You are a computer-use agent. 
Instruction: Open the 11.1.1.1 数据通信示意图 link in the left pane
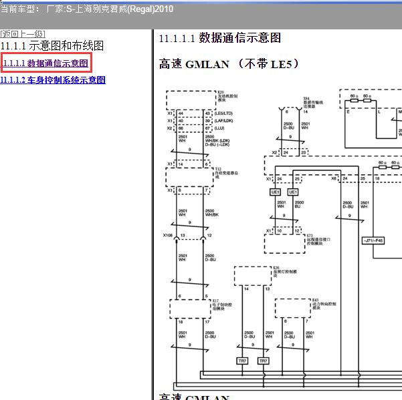[x=45, y=63]
